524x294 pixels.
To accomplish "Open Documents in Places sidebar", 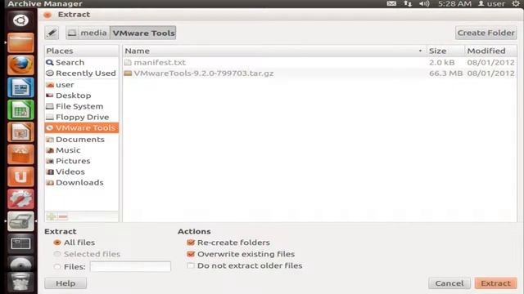I will click(82, 140).
